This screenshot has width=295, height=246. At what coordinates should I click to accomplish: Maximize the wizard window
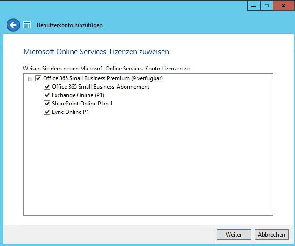(x=266, y=6)
